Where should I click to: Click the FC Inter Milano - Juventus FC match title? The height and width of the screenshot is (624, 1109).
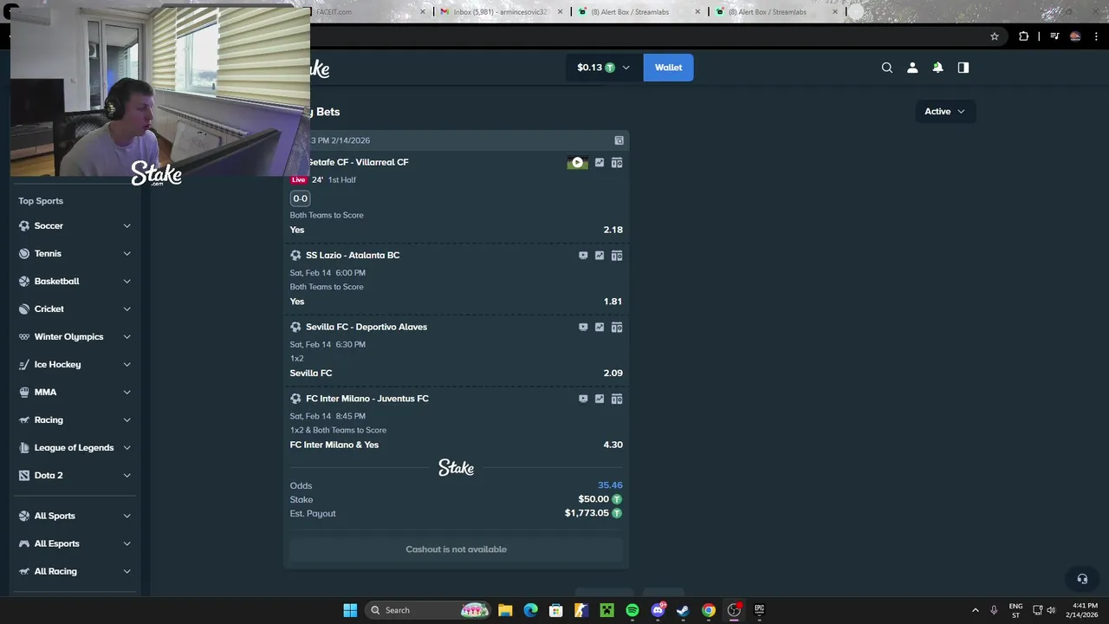coord(367,399)
